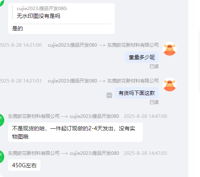
Task: Click the bull avatar next to 有货吗下面这款
Action: (x=170, y=84)
